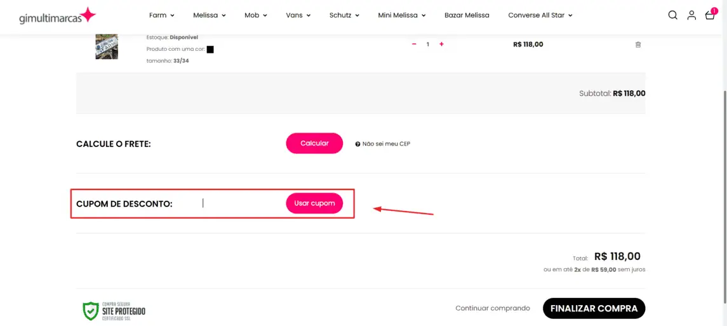
Task: Open the search magnifier icon
Action: pyautogui.click(x=672, y=15)
